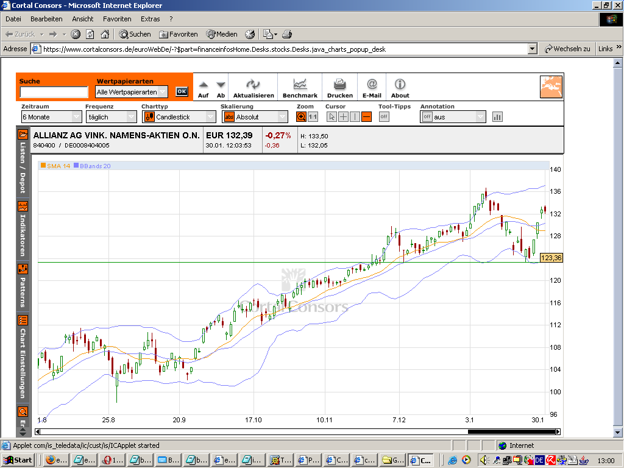Enable the horizontal line cursor mode
Viewport: 624px width, 468px height.
pos(366,117)
